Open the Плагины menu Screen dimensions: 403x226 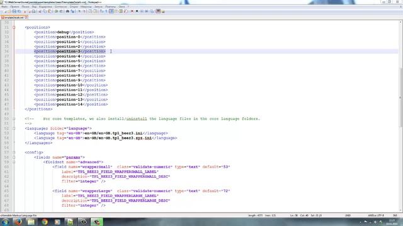point(110,7)
